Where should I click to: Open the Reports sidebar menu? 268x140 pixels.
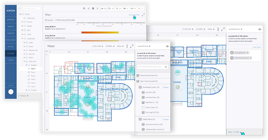[11, 47]
